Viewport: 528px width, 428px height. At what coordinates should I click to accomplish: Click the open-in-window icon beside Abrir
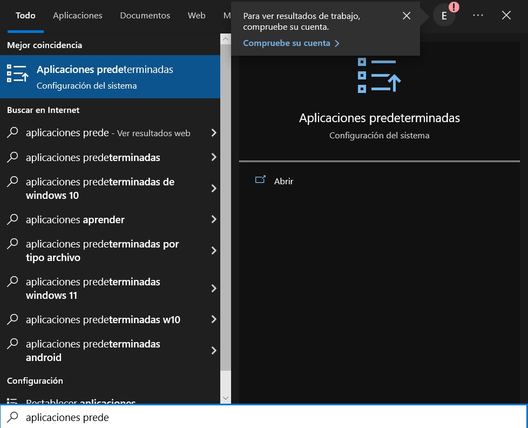click(x=260, y=179)
